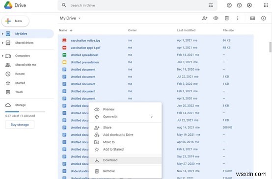The image size is (272, 179).
Task: Choose Download in the context menu
Action: [x=125, y=160]
